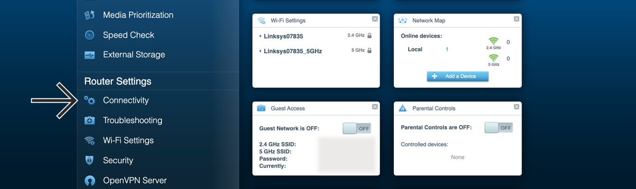Close the Wi-Fi Settings widget
The image size is (636, 189).
[375, 19]
